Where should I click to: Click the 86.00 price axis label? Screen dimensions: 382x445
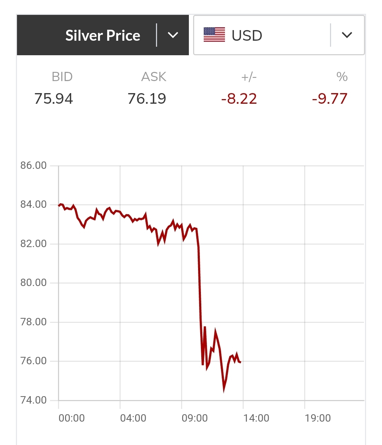tap(34, 165)
